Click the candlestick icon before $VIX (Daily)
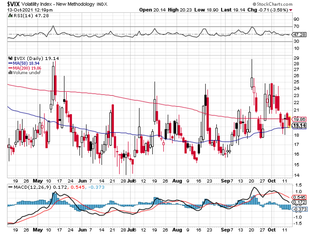309x234 pixels. (10, 58)
